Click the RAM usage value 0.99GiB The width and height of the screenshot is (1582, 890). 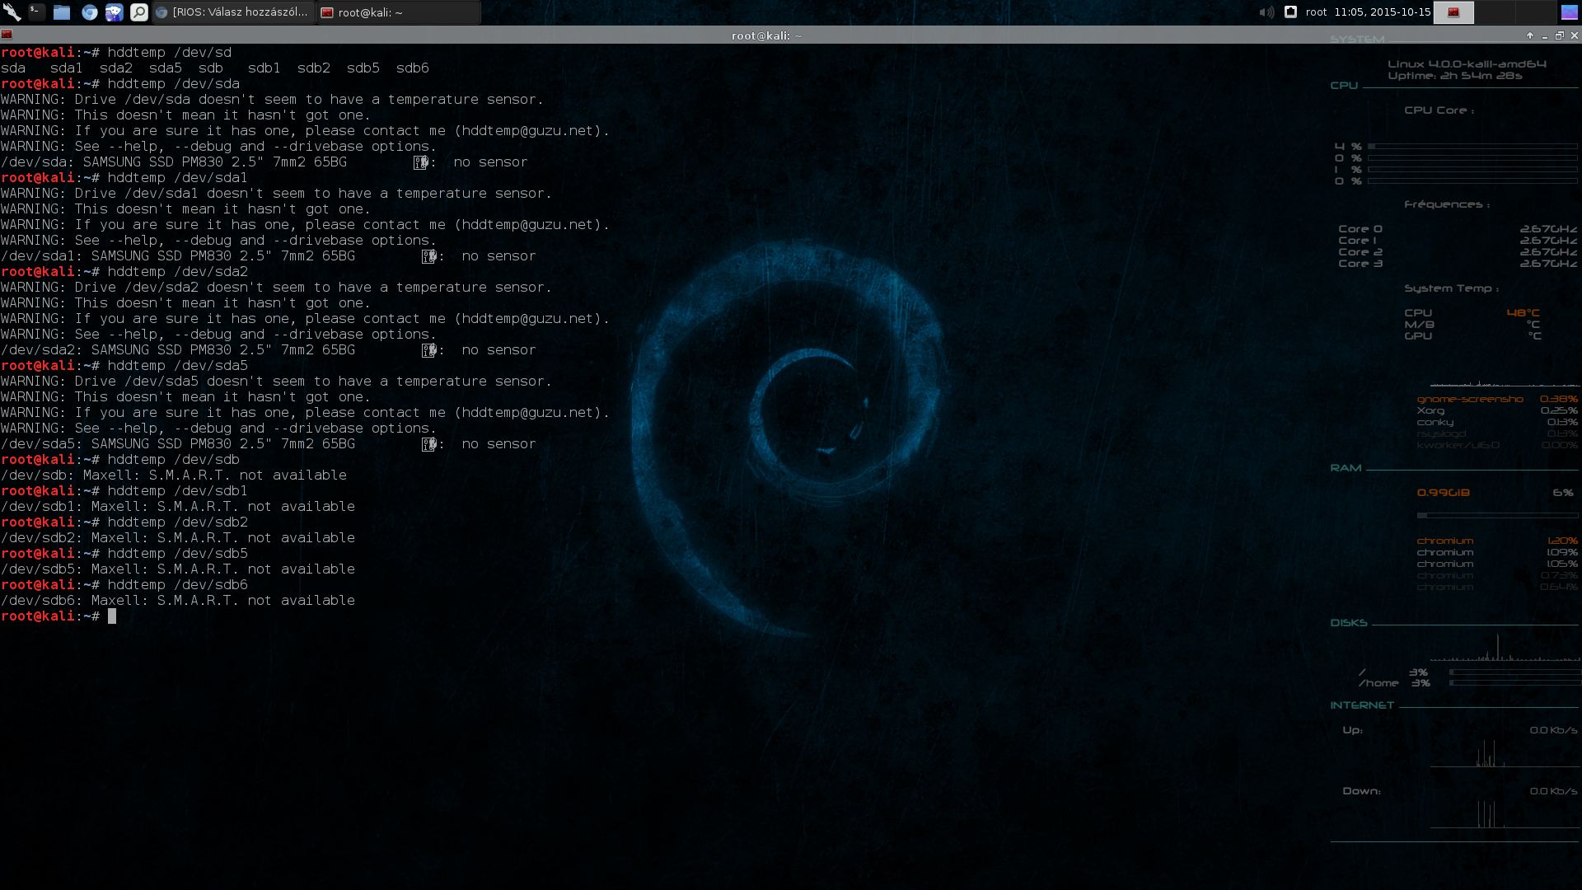tap(1443, 493)
